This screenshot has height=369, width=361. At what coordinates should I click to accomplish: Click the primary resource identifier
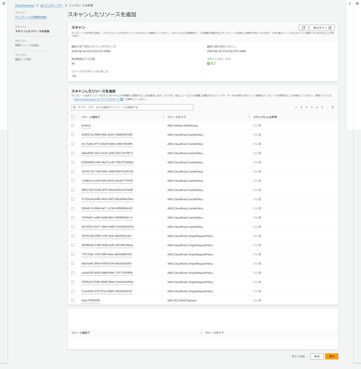pos(86,125)
